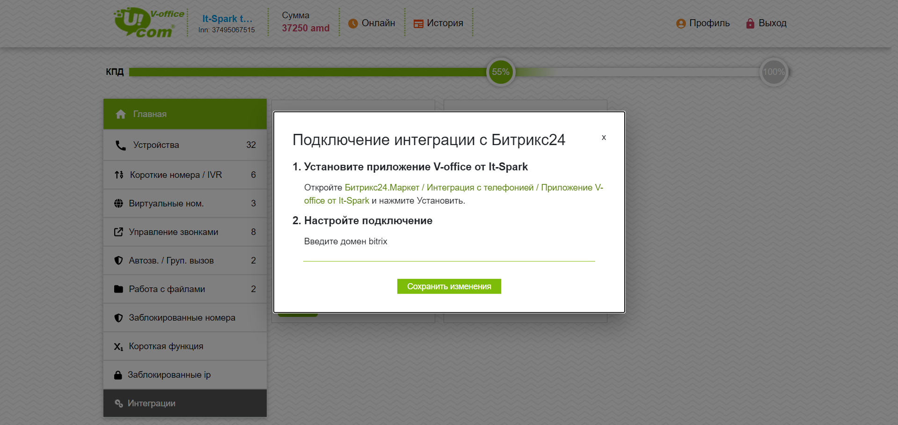This screenshot has height=425, width=898.
Task: Open the Профиль link
Action: pos(703,23)
